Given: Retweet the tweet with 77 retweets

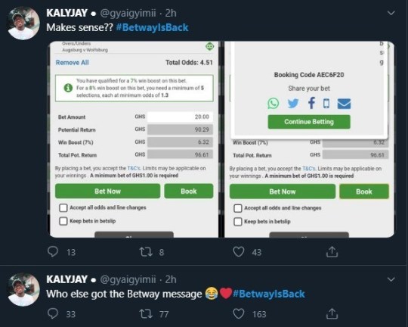Looking at the screenshot, I should click(146, 313).
